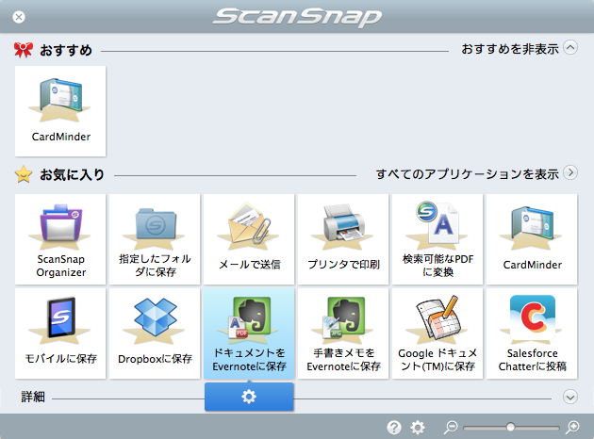The height and width of the screenshot is (439, 594).
Task: Adjust the icon size slider handle
Action: (x=510, y=428)
